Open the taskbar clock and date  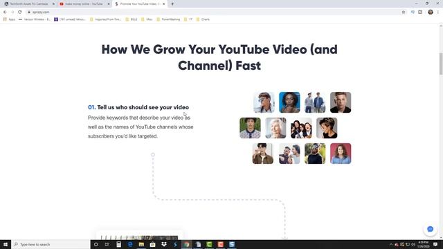point(423,244)
